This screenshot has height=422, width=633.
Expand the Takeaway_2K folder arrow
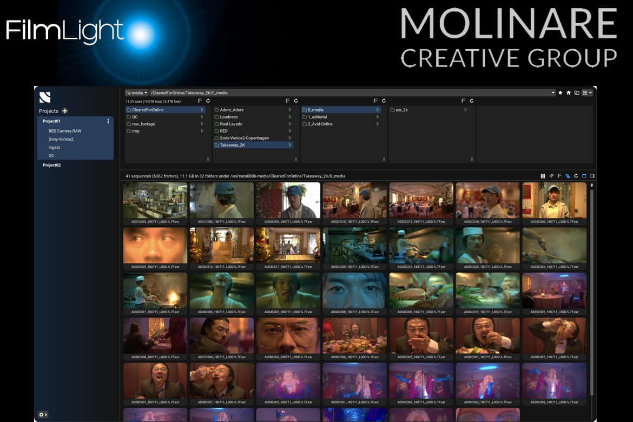(x=290, y=145)
